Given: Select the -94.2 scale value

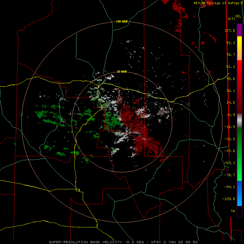Looking at the screenshot, I should 230,187.
